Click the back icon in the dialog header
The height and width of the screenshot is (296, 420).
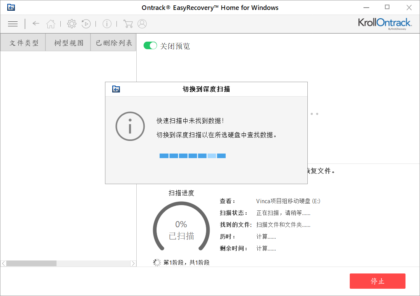pyautogui.click(x=116, y=89)
